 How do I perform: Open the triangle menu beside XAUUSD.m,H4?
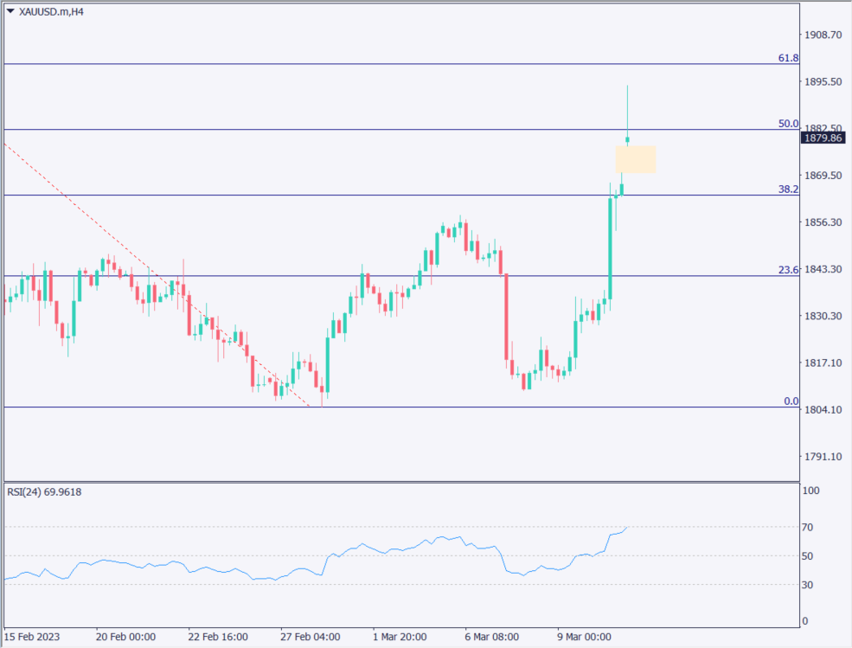[10, 12]
